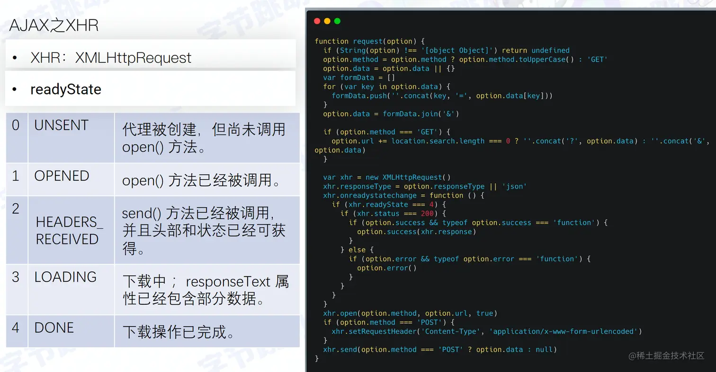Click code line 'var formData = []'
This screenshot has height=372, width=716.
(359, 78)
